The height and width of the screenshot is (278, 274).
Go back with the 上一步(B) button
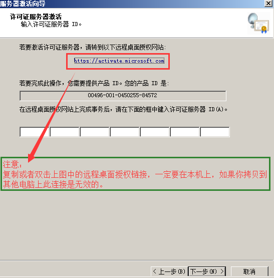169,271
